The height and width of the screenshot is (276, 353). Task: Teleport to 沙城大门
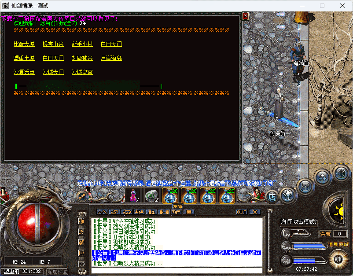pos(53,72)
